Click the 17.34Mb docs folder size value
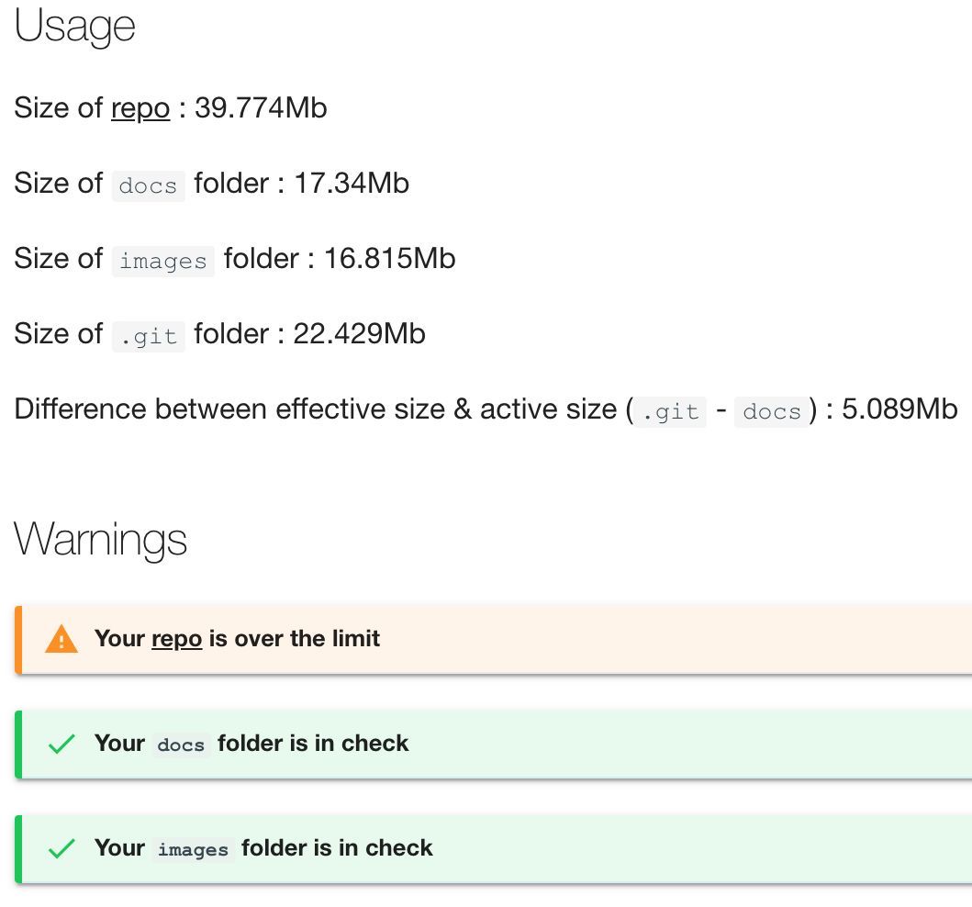This screenshot has width=972, height=907. coord(352,184)
